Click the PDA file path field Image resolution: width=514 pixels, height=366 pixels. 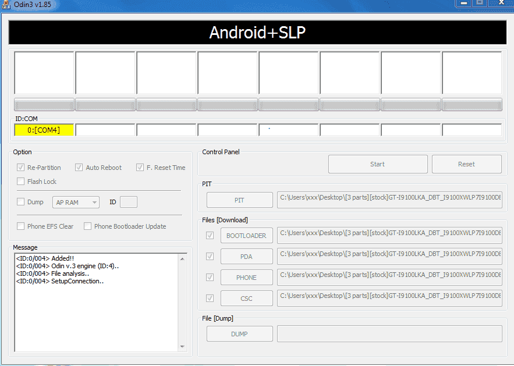[389, 256]
